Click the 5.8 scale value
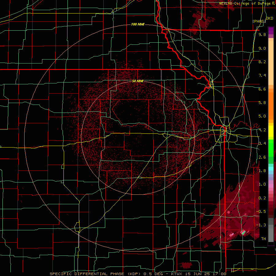 262,102
